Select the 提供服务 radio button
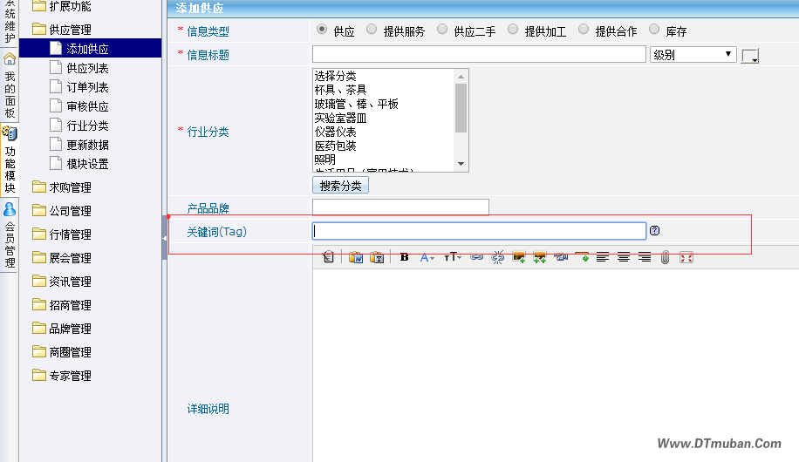This screenshot has height=462, width=799. (x=372, y=30)
